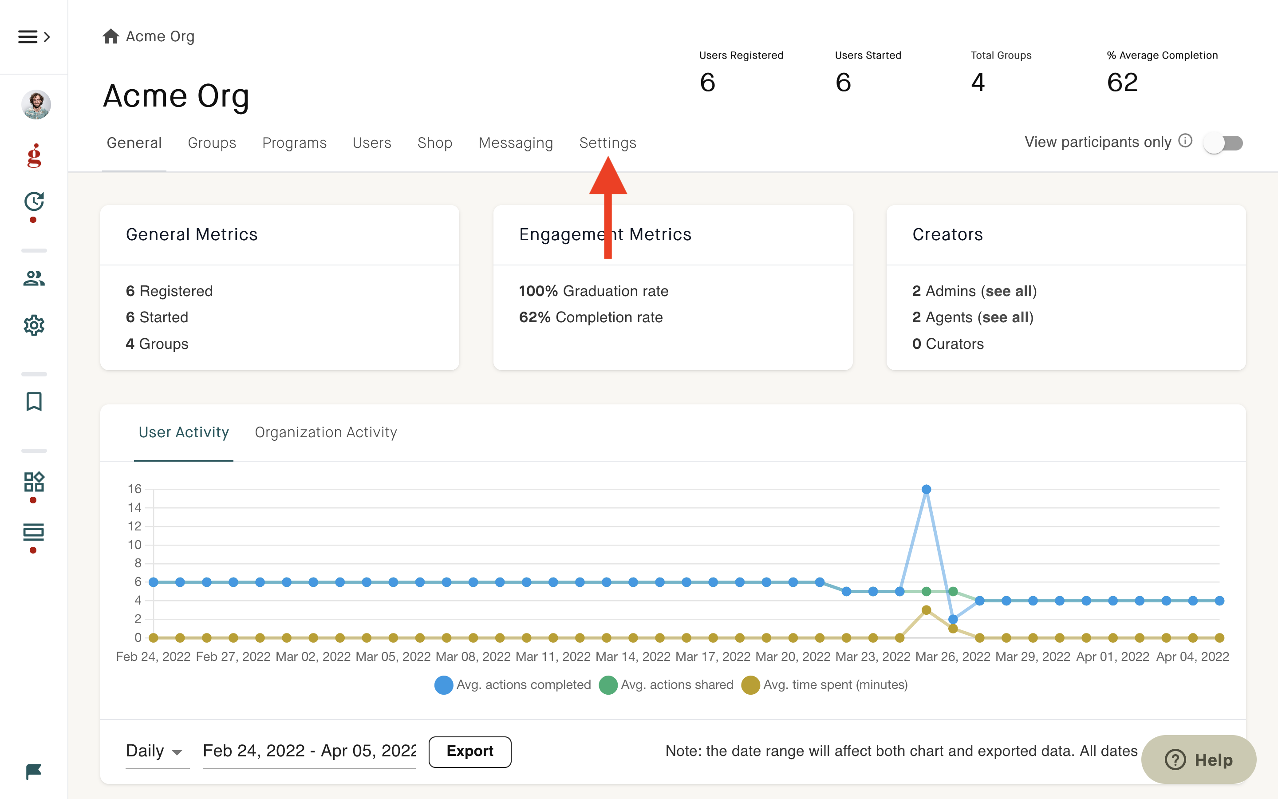Screen dimensions: 1278x799
Task: Click the red g logo icon
Action: pos(34,155)
